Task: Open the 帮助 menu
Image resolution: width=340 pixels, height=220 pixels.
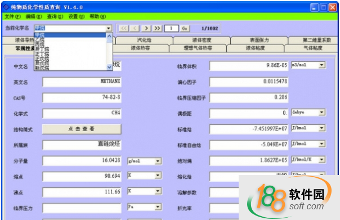Action: coord(97,16)
